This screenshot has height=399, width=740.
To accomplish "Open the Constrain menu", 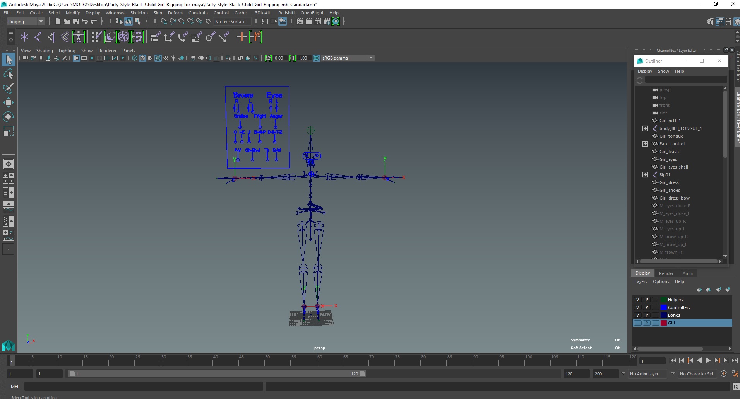I will pyautogui.click(x=198, y=13).
